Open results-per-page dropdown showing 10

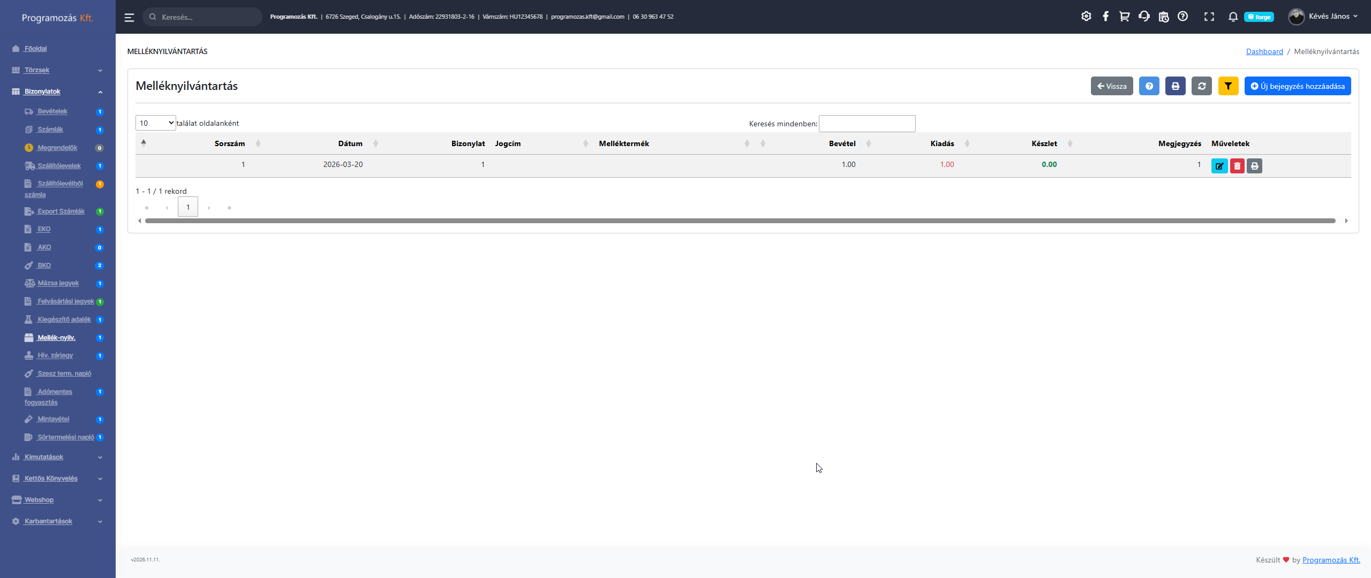[155, 123]
